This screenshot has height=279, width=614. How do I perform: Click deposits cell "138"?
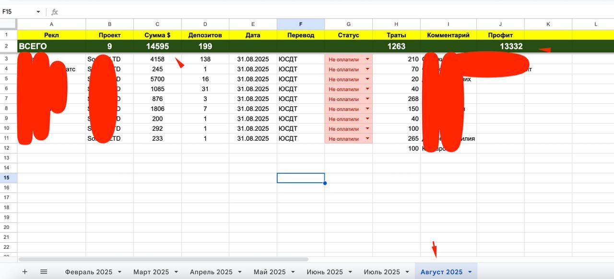(x=205, y=59)
